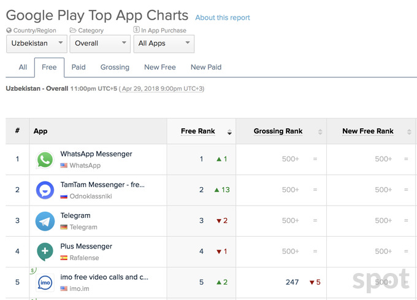Screen dimensions: 417x300
Task: Select the New Free tab
Action: pyautogui.click(x=159, y=67)
